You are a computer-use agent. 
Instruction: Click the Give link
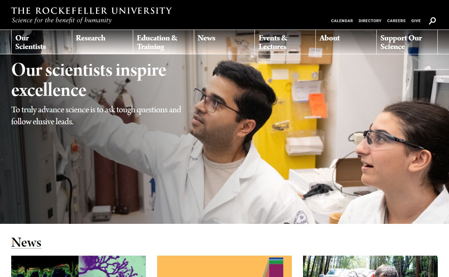point(416,21)
